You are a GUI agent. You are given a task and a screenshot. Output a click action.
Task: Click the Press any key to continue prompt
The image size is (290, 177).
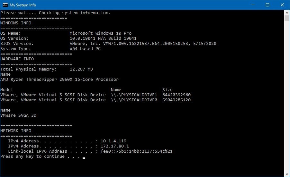[40, 156]
